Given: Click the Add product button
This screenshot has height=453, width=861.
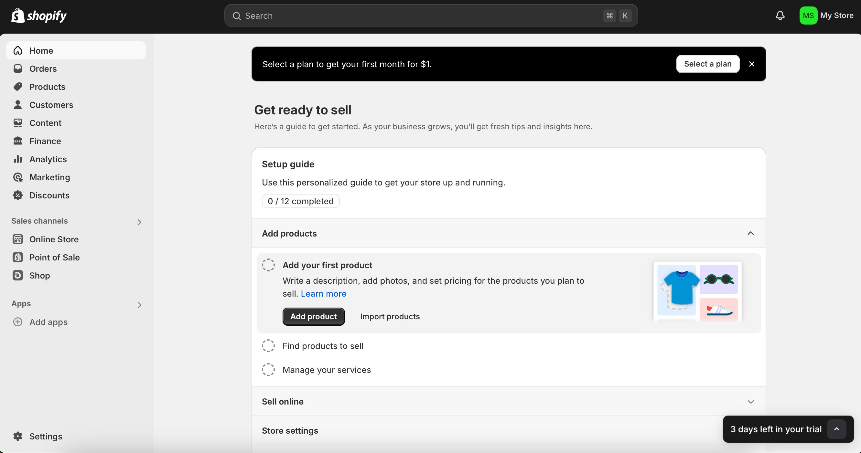Looking at the screenshot, I should click(x=313, y=316).
